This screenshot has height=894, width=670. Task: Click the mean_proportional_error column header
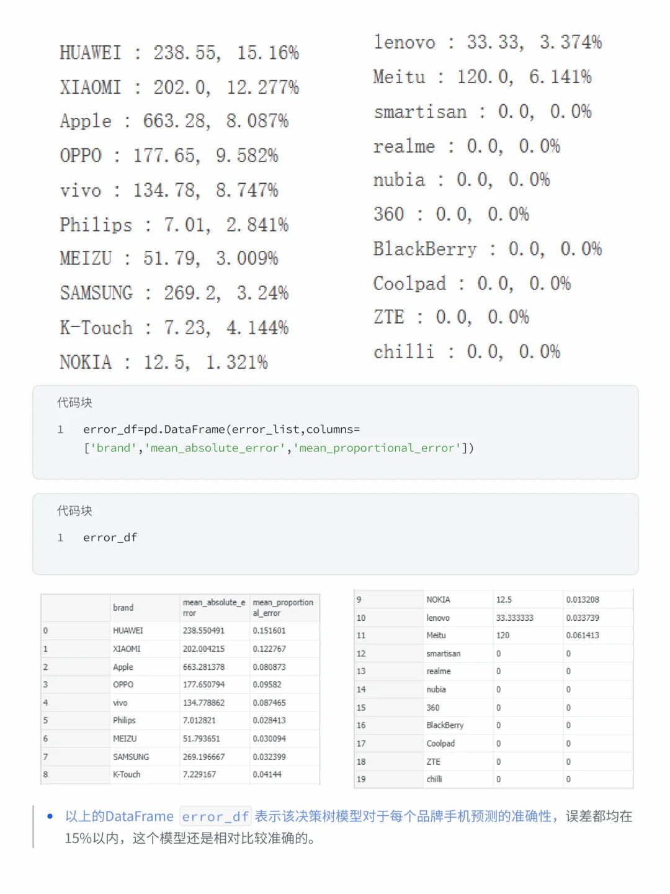284,608
